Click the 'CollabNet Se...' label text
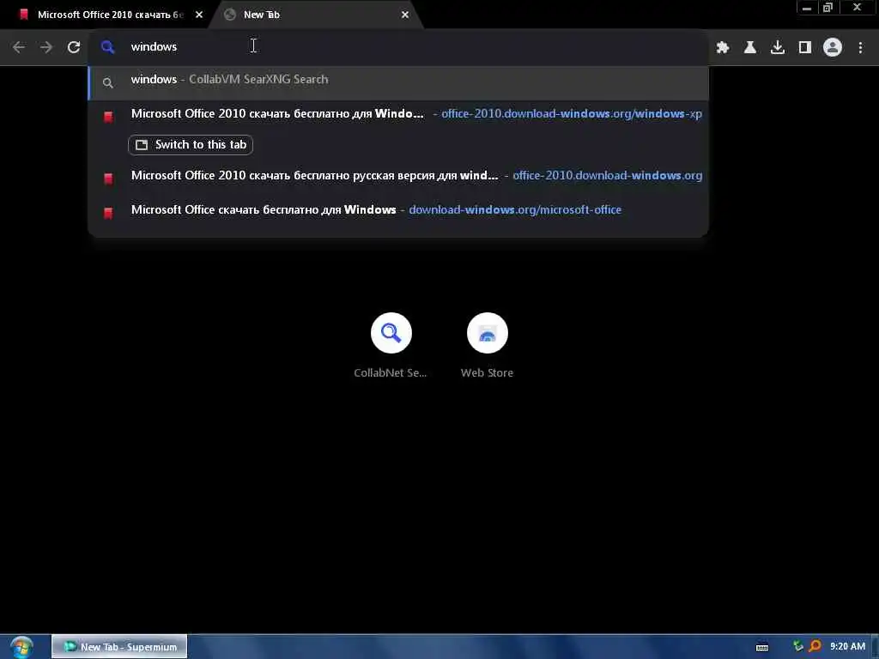The height and width of the screenshot is (659, 879). coord(391,372)
